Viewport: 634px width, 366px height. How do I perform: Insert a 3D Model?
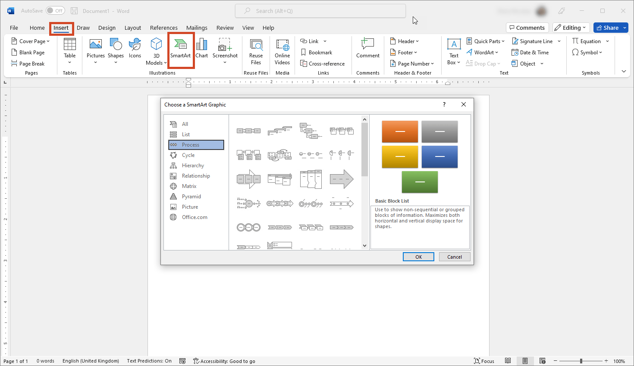pyautogui.click(x=156, y=50)
